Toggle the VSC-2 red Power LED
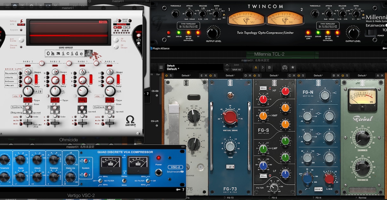 click(159, 158)
